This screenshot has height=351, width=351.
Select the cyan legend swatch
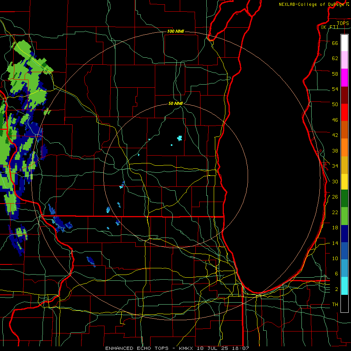(344, 286)
